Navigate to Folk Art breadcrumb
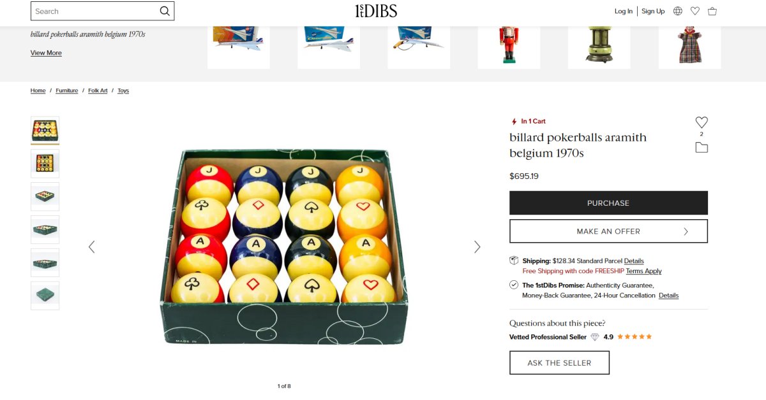 (98, 90)
